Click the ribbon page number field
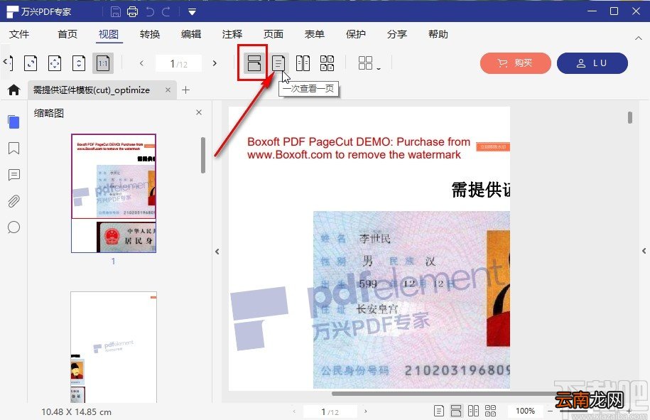This screenshot has width=650, height=420. coord(179,63)
